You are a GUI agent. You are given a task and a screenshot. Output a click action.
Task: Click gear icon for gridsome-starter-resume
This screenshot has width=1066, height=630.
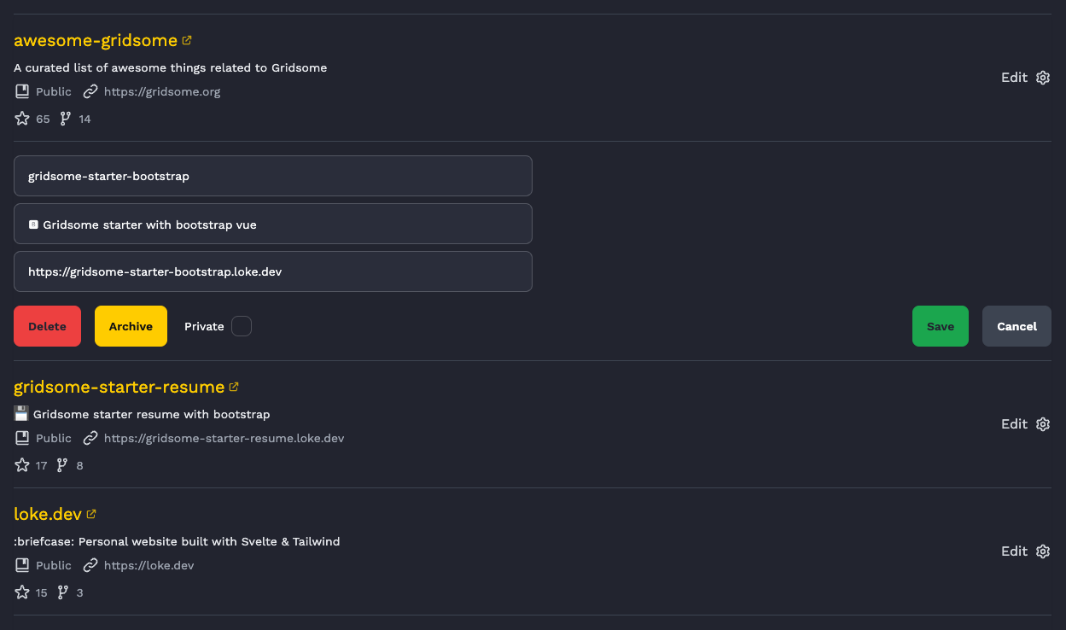1042,424
